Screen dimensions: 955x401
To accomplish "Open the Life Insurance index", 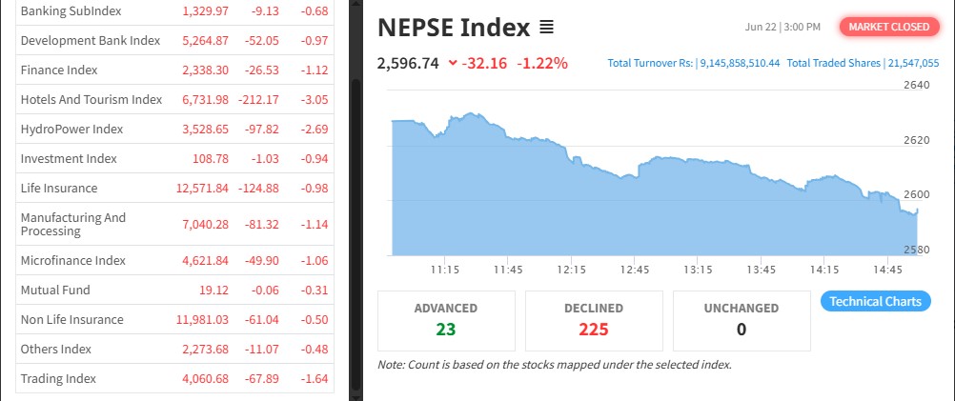I will [x=59, y=188].
